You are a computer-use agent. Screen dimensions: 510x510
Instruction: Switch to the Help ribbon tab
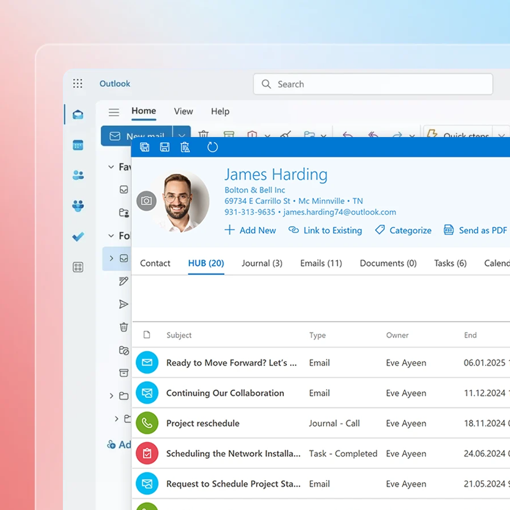[x=220, y=111]
